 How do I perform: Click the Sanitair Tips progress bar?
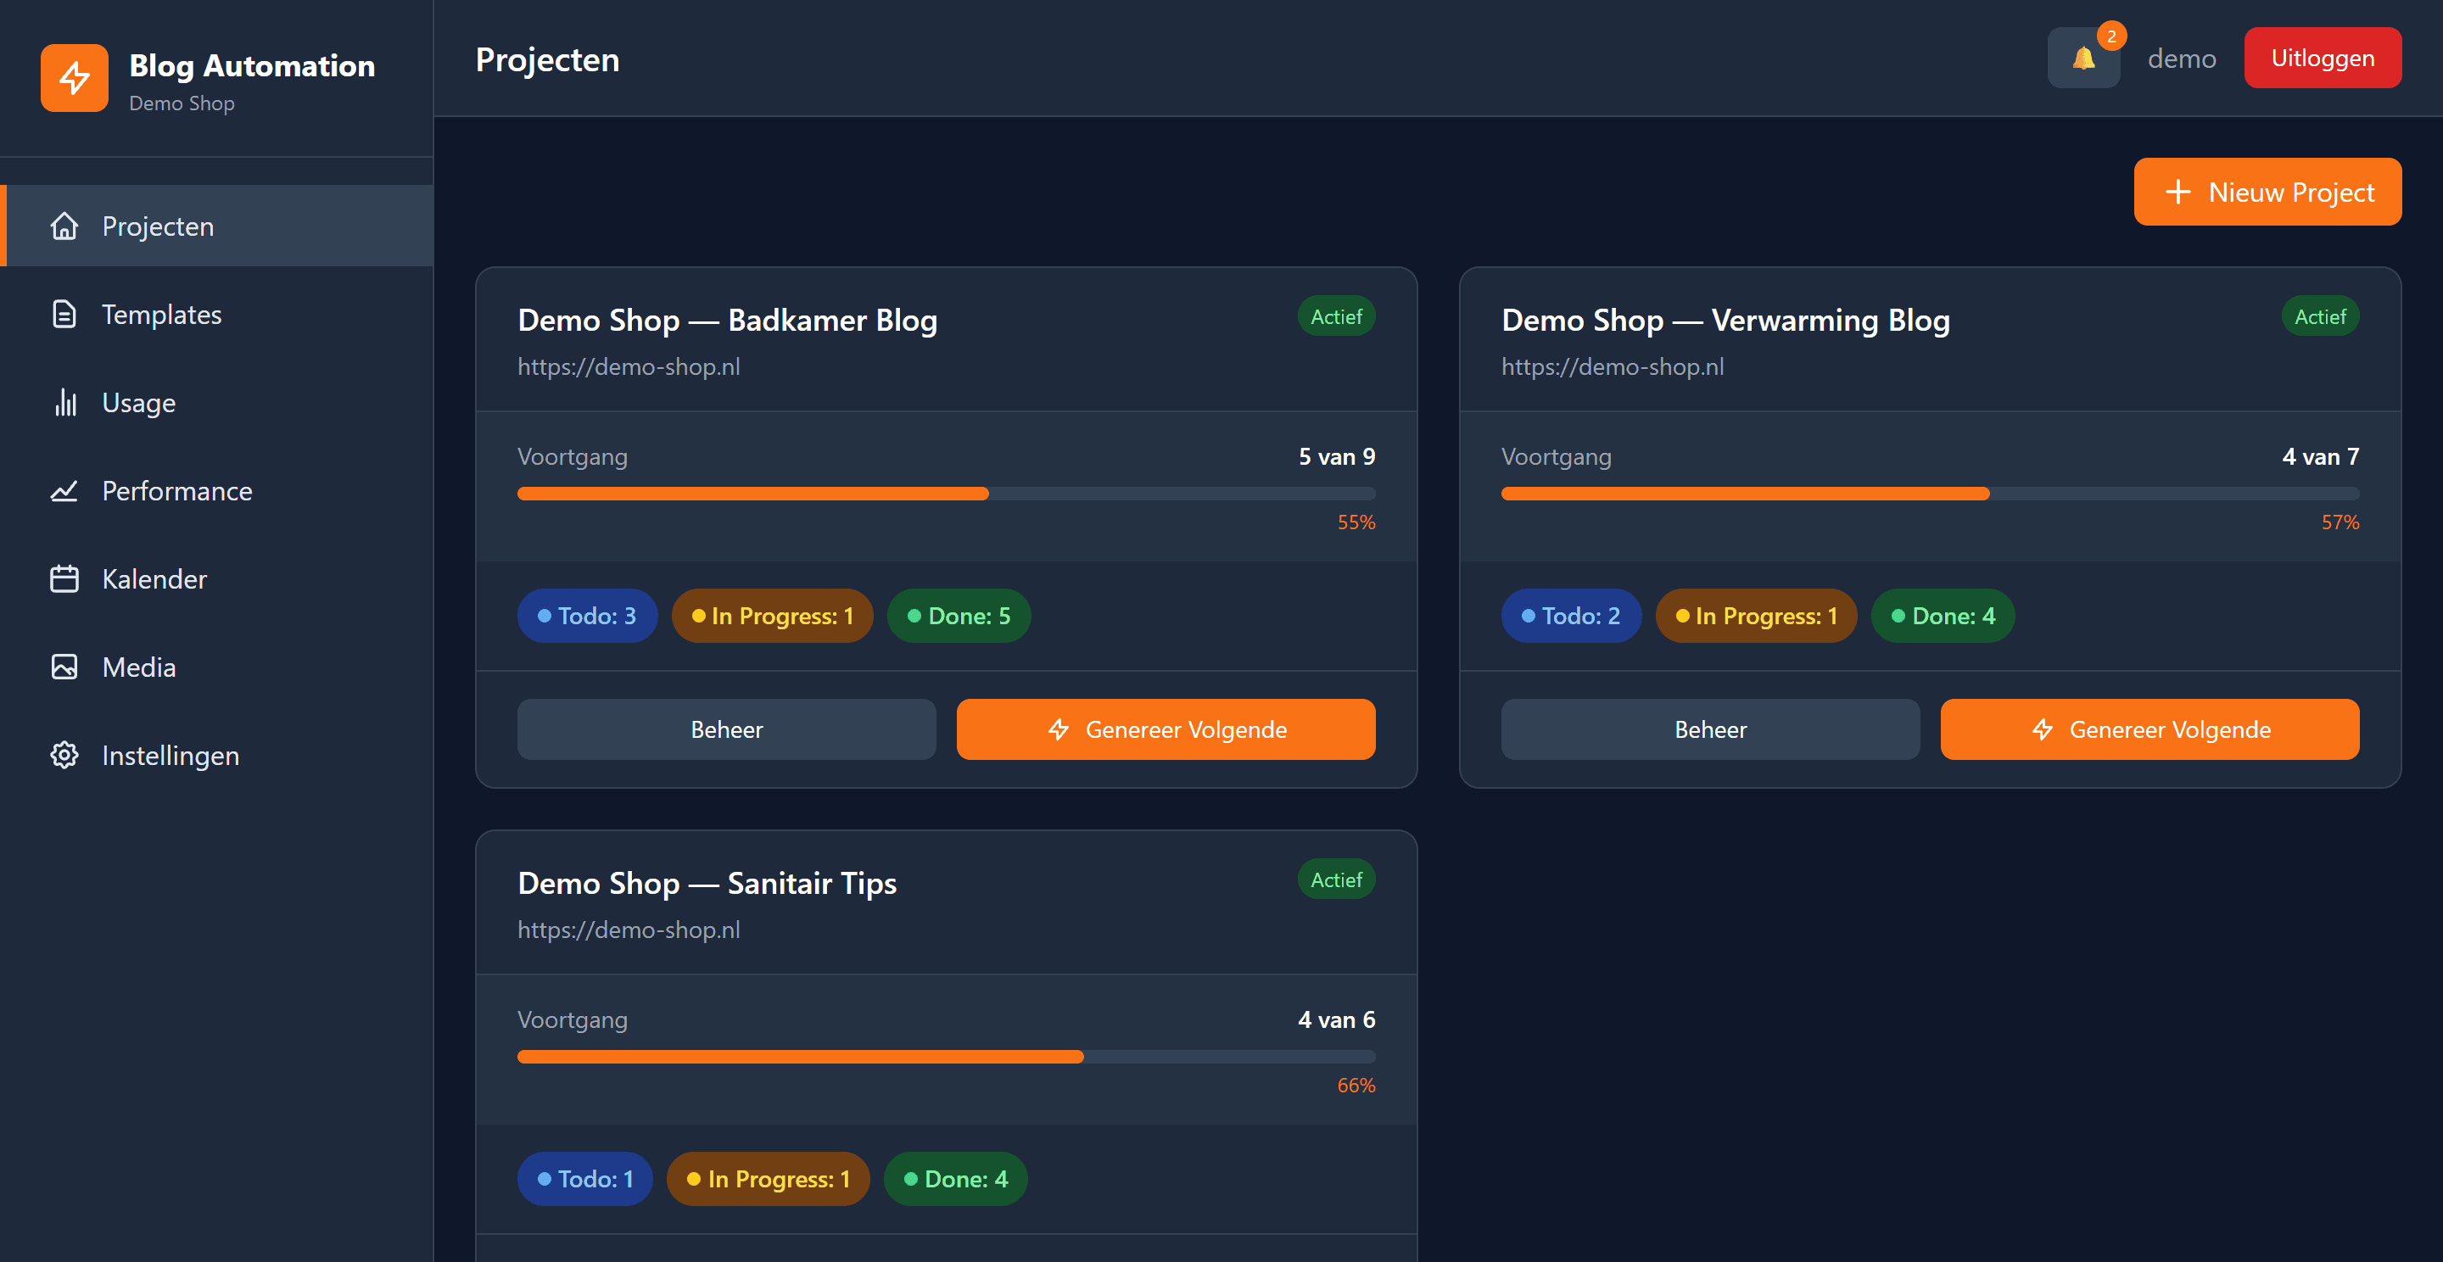click(947, 1056)
